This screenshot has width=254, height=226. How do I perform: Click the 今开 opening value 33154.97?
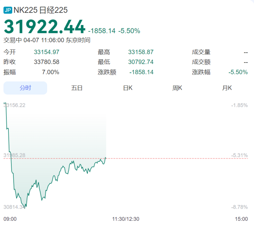tap(47, 52)
